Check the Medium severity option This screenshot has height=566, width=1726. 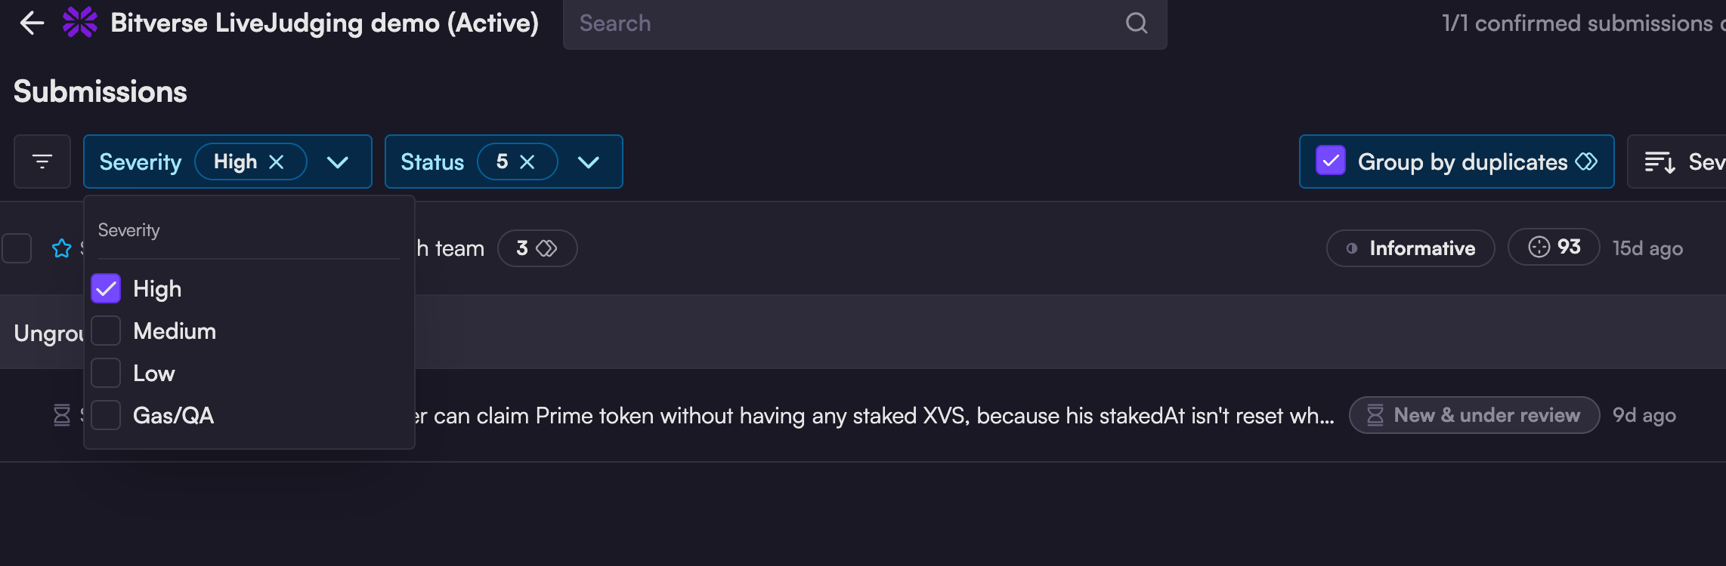(x=106, y=331)
